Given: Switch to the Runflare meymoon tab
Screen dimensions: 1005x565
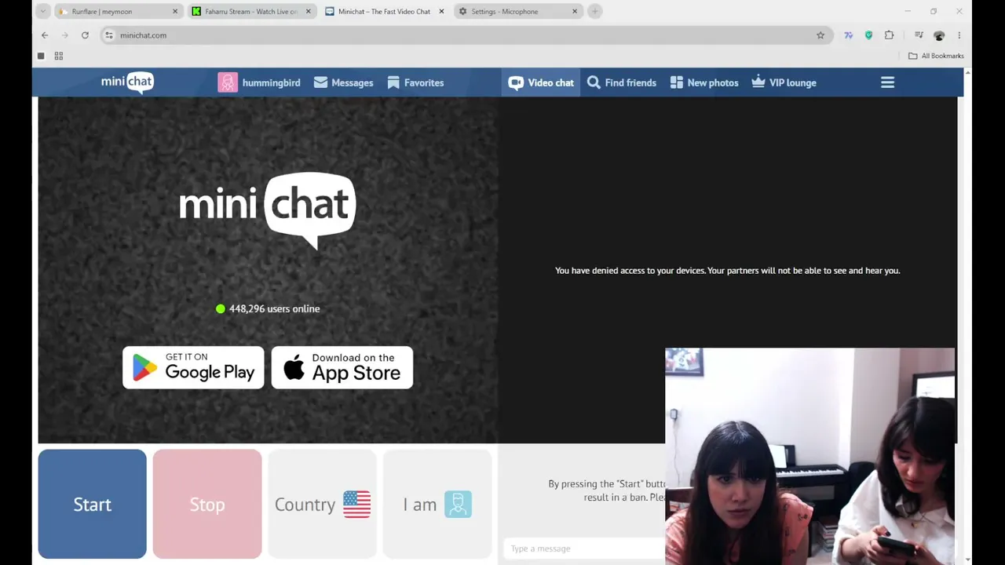Looking at the screenshot, I should tap(119, 11).
